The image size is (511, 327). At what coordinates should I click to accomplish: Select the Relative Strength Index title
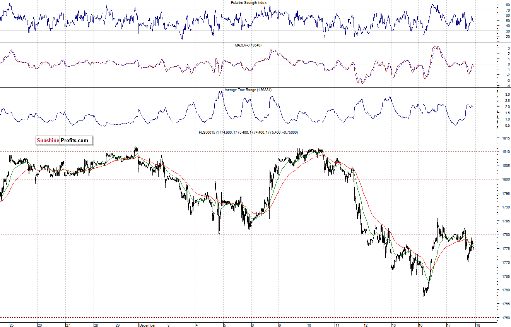click(x=249, y=2)
